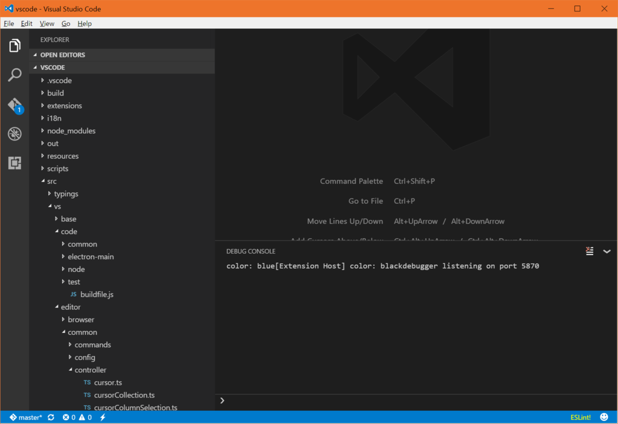Click the Git sync icon in status bar

point(51,417)
